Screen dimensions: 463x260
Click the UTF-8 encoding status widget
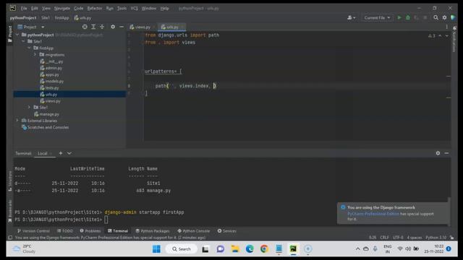398,238
